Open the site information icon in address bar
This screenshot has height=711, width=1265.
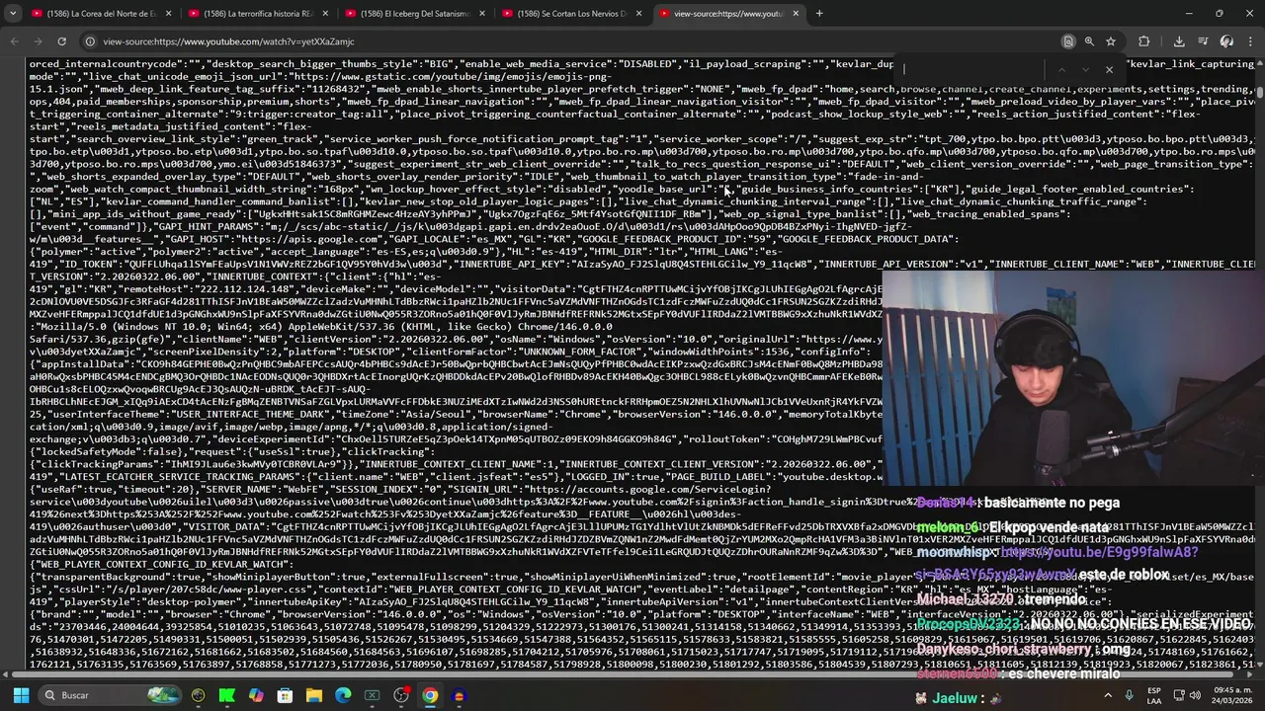pyautogui.click(x=90, y=41)
